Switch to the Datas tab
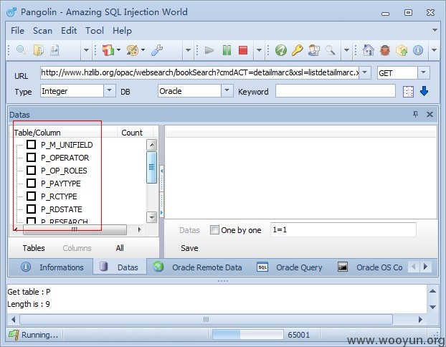The image size is (446, 347). (x=120, y=267)
